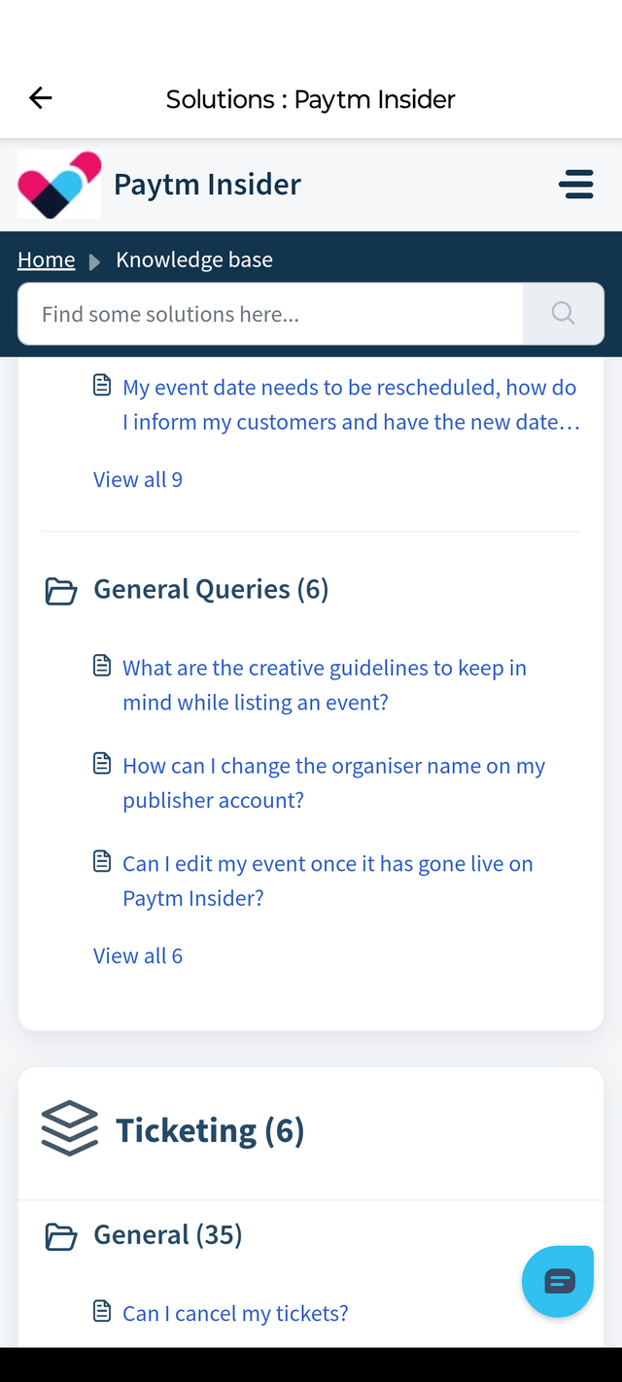
Task: Tap the Ticketing stack icon
Action: click(x=70, y=1129)
